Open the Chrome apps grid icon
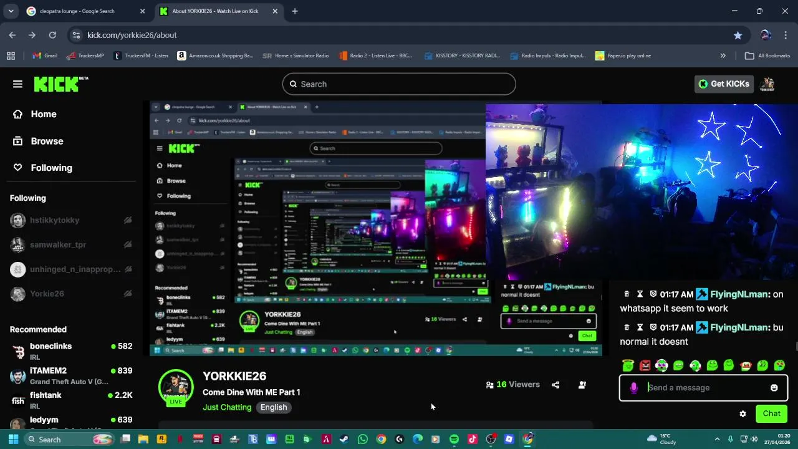Viewport: 798px width, 449px height. click(x=11, y=56)
